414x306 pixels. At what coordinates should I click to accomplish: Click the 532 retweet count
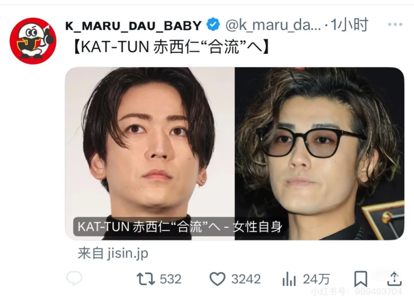coord(171,279)
